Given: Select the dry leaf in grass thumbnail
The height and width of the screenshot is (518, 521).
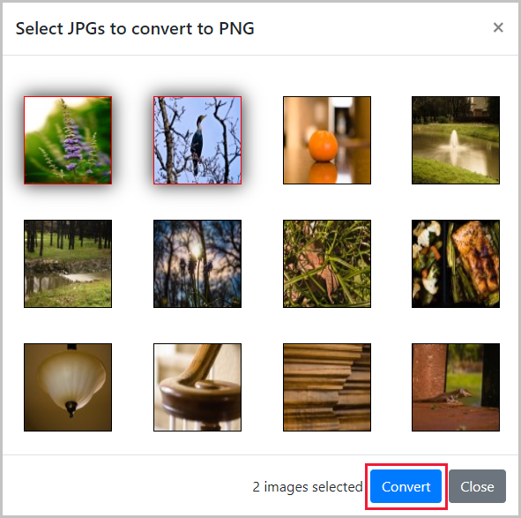Looking at the screenshot, I should tap(327, 264).
